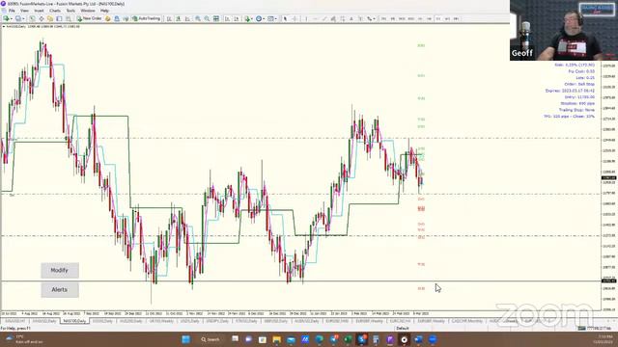Toggle the Navigator panel
618x347 pixels.
pos(50,18)
